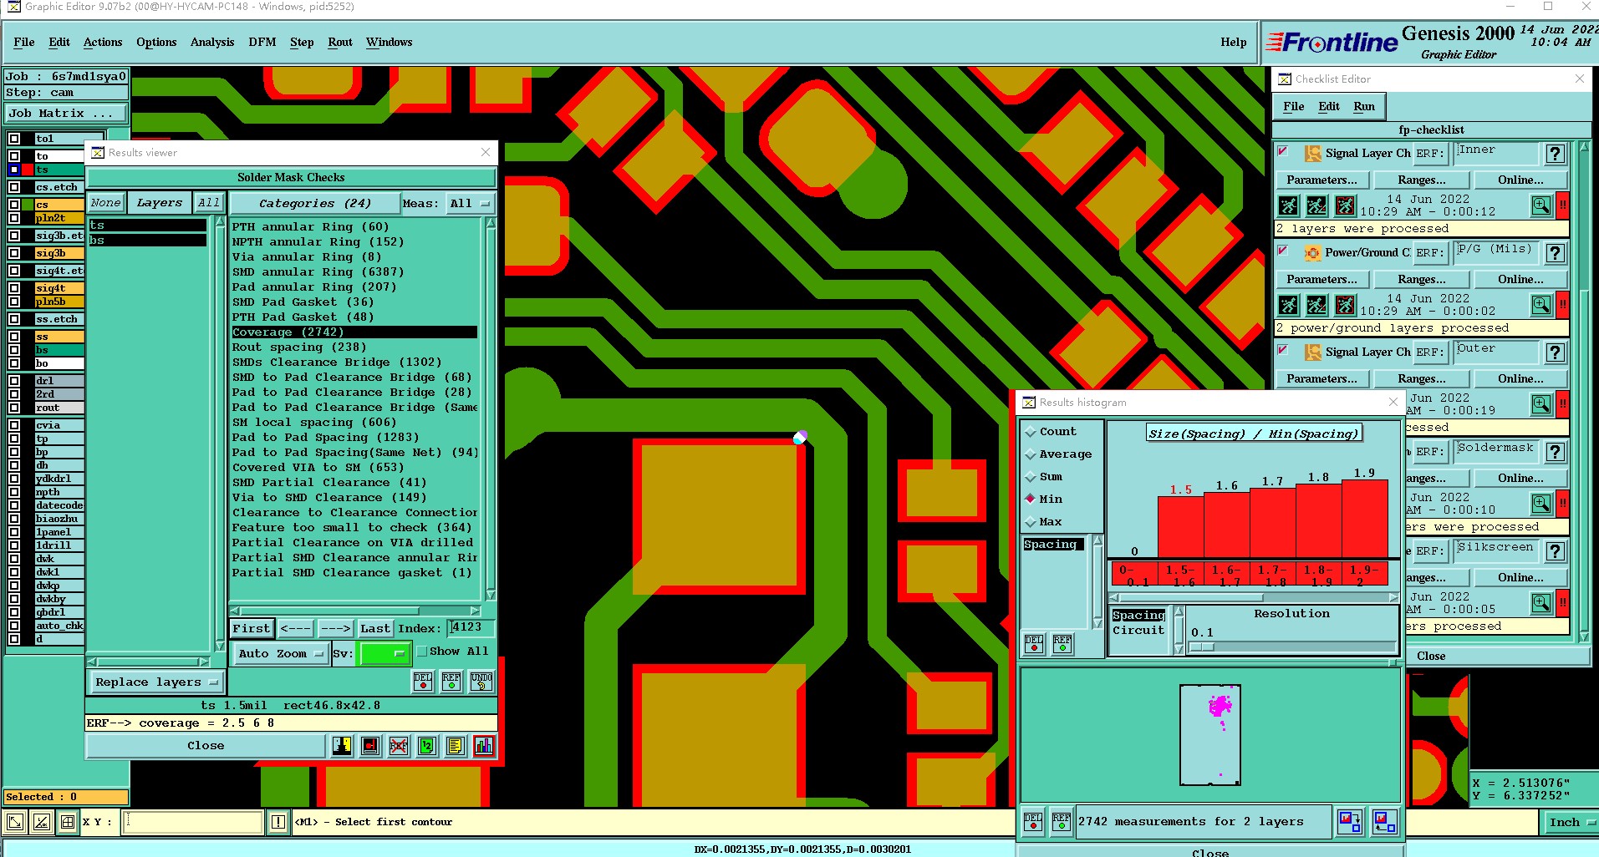Click the Last button in Results viewer
This screenshot has height=857, width=1599.
click(375, 628)
